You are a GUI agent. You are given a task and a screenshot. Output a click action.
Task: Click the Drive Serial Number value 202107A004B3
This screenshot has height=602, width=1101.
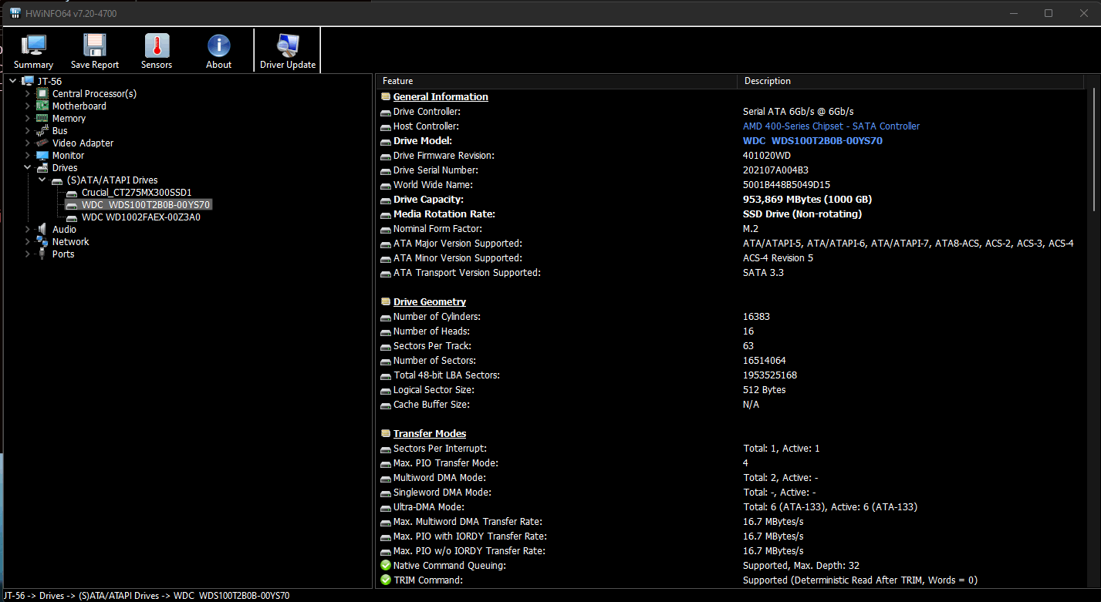point(775,170)
